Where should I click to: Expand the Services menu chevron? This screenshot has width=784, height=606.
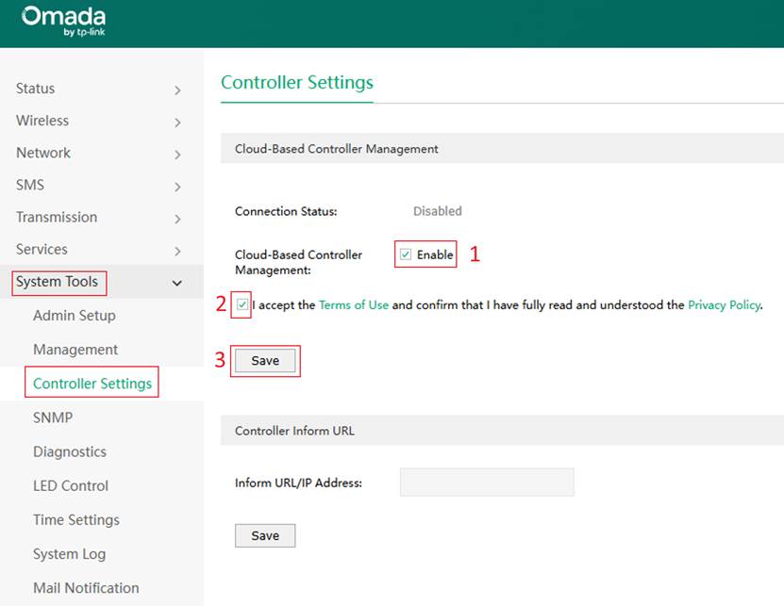point(177,251)
